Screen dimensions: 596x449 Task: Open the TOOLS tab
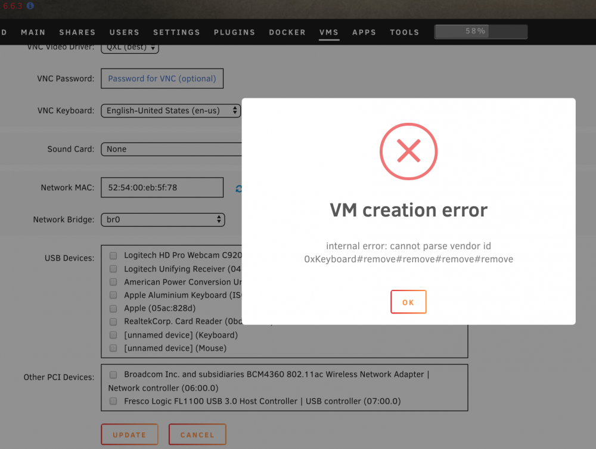click(404, 32)
